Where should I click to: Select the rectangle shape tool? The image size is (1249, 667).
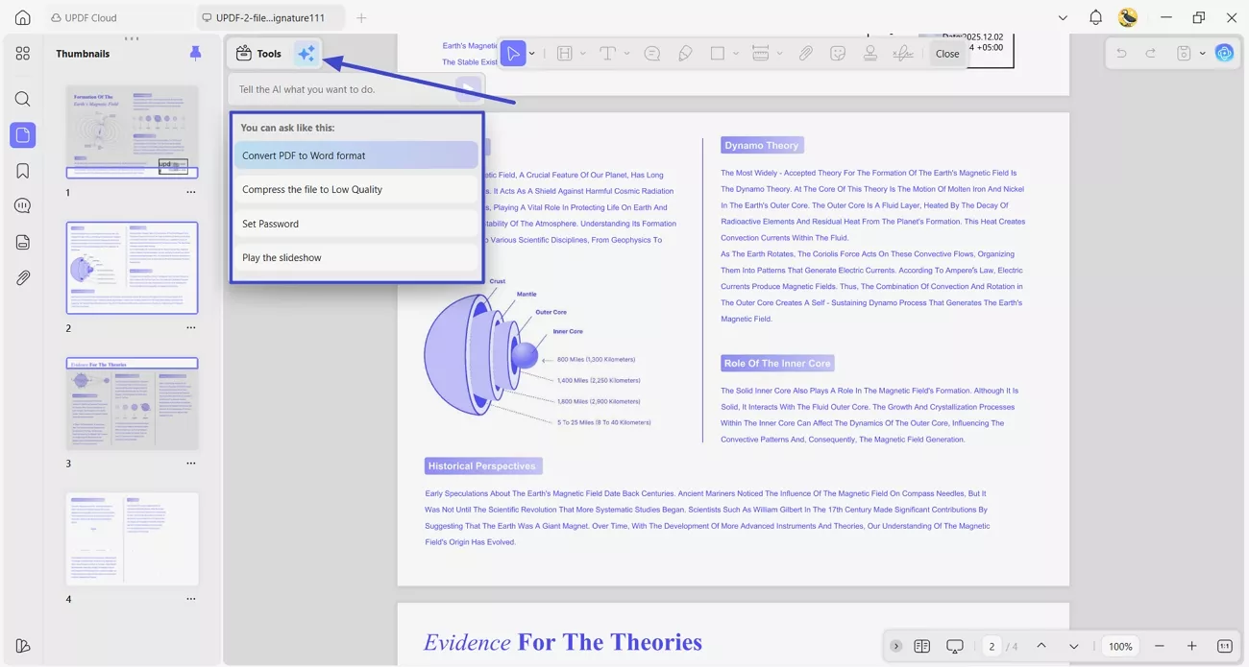point(718,54)
